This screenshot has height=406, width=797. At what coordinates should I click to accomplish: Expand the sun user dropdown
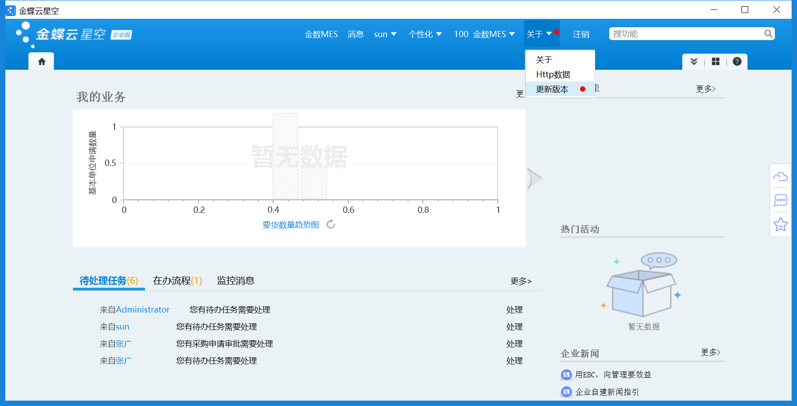(385, 34)
